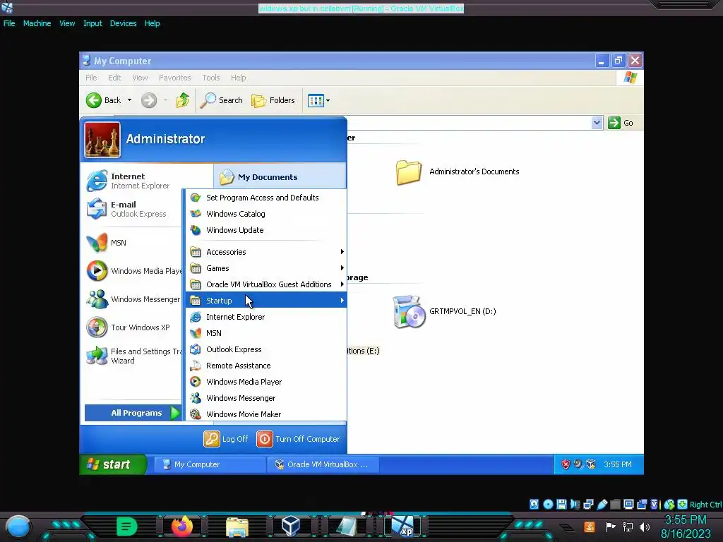
Task: Open Windows Catalog entry
Action: pyautogui.click(x=266, y=214)
